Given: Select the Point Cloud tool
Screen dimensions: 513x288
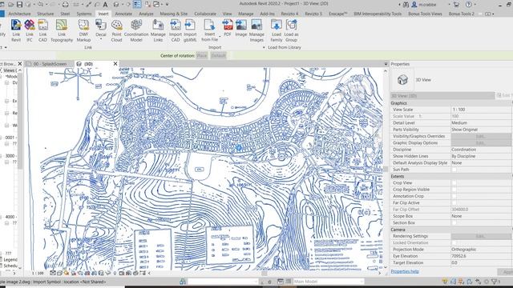Looking at the screenshot, I should [116, 30].
